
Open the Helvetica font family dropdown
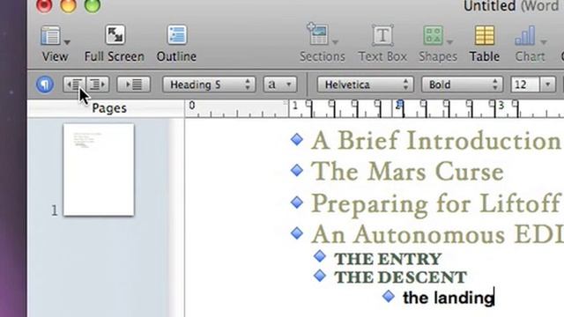click(x=365, y=85)
